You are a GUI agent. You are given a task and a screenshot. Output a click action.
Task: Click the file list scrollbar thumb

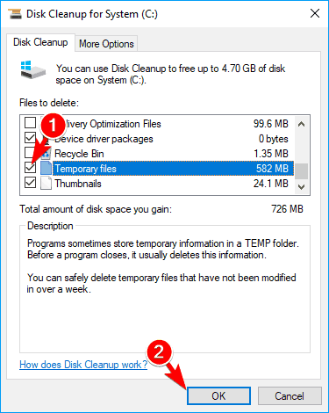coord(302,171)
